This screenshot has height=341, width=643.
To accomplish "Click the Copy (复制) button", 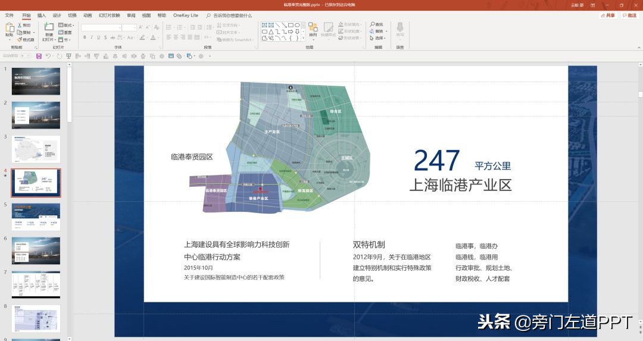I will coord(24,32).
